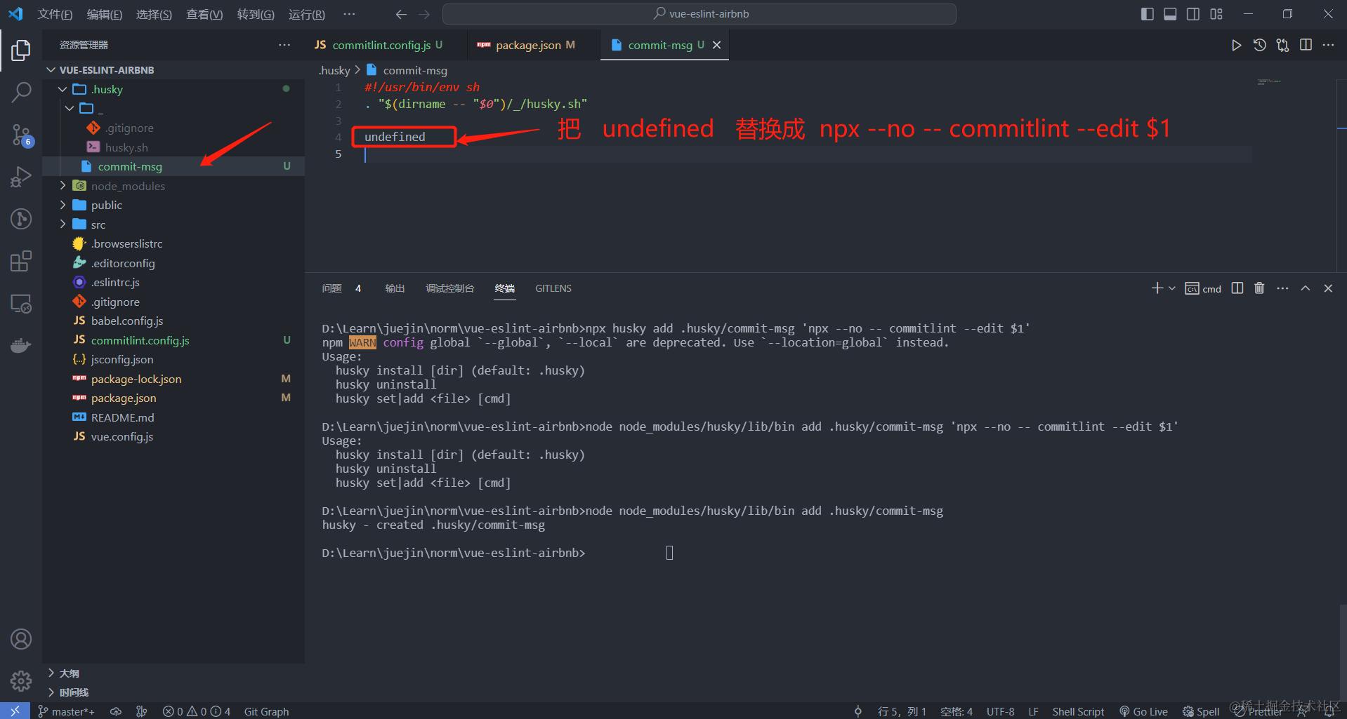This screenshot has height=719, width=1347.
Task: Open the Extensions view
Action: (21, 261)
